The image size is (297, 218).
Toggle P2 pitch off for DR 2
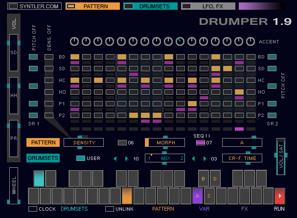pos(272,115)
